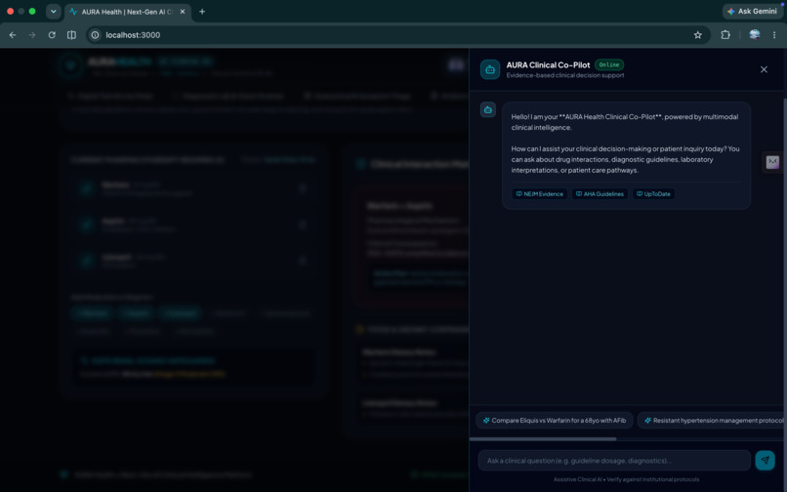The width and height of the screenshot is (787, 492).
Task: Click 'Assistive Clinical AI' disclaimer text
Action: [626, 479]
